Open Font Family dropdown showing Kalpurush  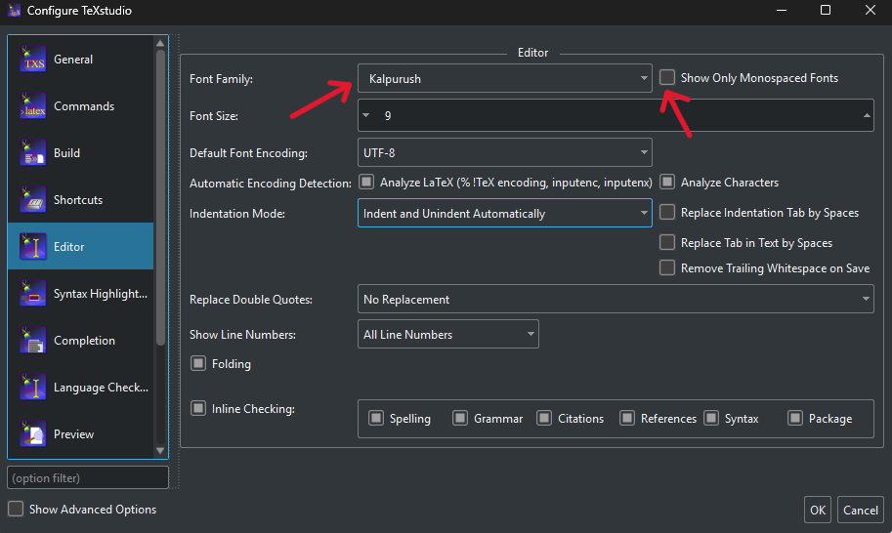point(504,78)
